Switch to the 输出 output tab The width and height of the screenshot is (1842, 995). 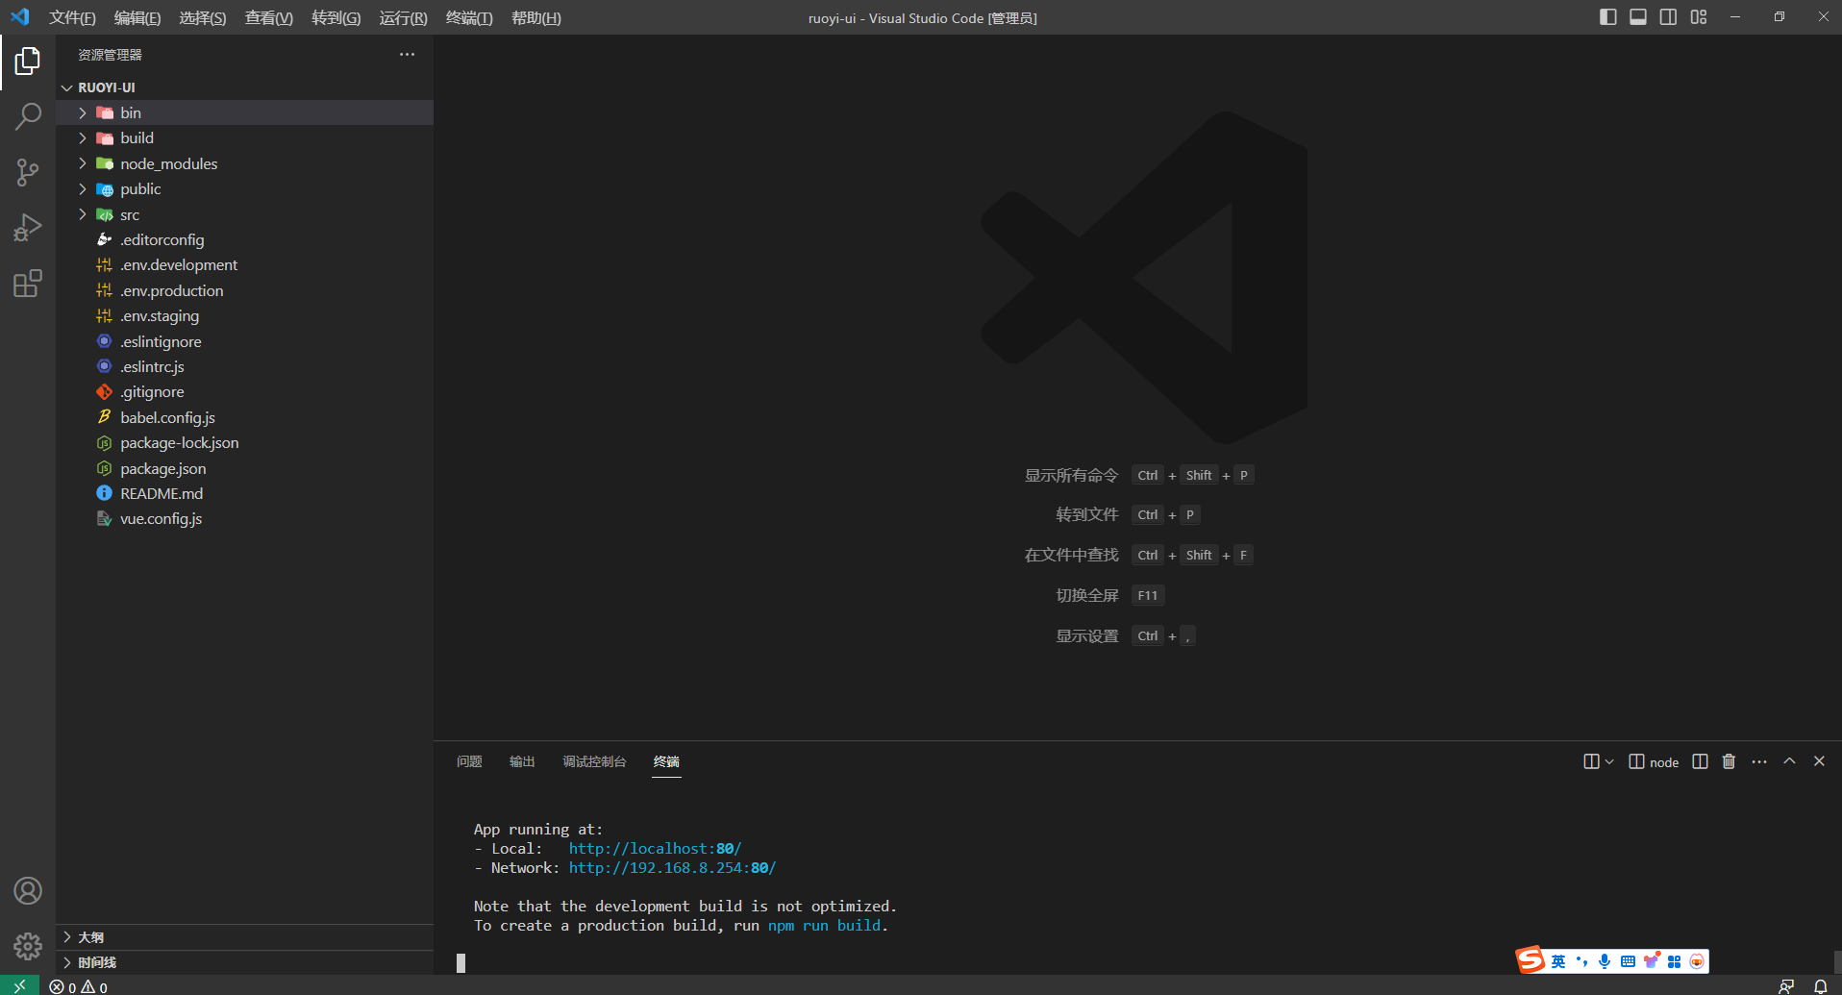click(x=522, y=761)
